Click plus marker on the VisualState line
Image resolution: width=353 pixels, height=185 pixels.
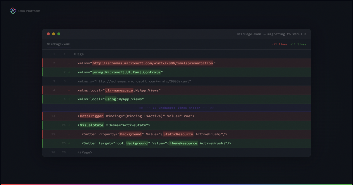point(69,125)
